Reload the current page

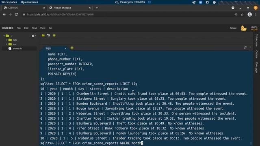[16, 15]
